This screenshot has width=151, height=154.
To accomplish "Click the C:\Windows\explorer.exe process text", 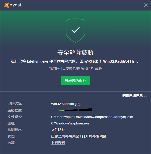I will [x=70, y=123].
